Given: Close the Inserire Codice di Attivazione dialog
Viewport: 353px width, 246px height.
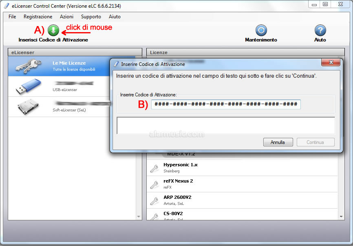Looking at the screenshot, I should (331, 62).
